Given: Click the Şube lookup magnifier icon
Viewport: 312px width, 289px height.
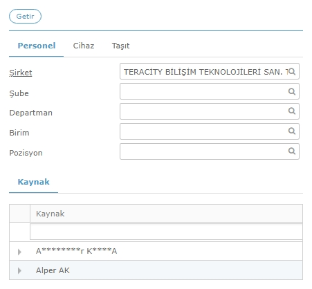Looking at the screenshot, I should pyautogui.click(x=292, y=91).
